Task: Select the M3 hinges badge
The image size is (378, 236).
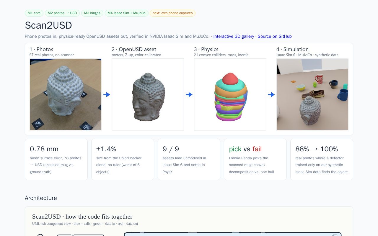Action: pyautogui.click(x=92, y=13)
